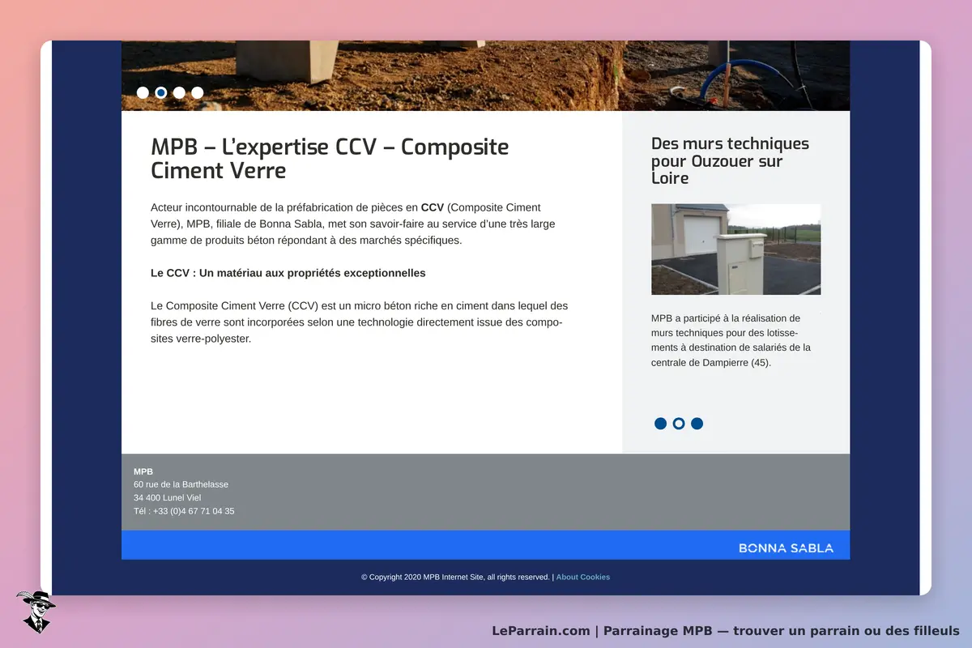Select the third hero carousel dot
This screenshot has height=648, width=972.
coord(179,92)
